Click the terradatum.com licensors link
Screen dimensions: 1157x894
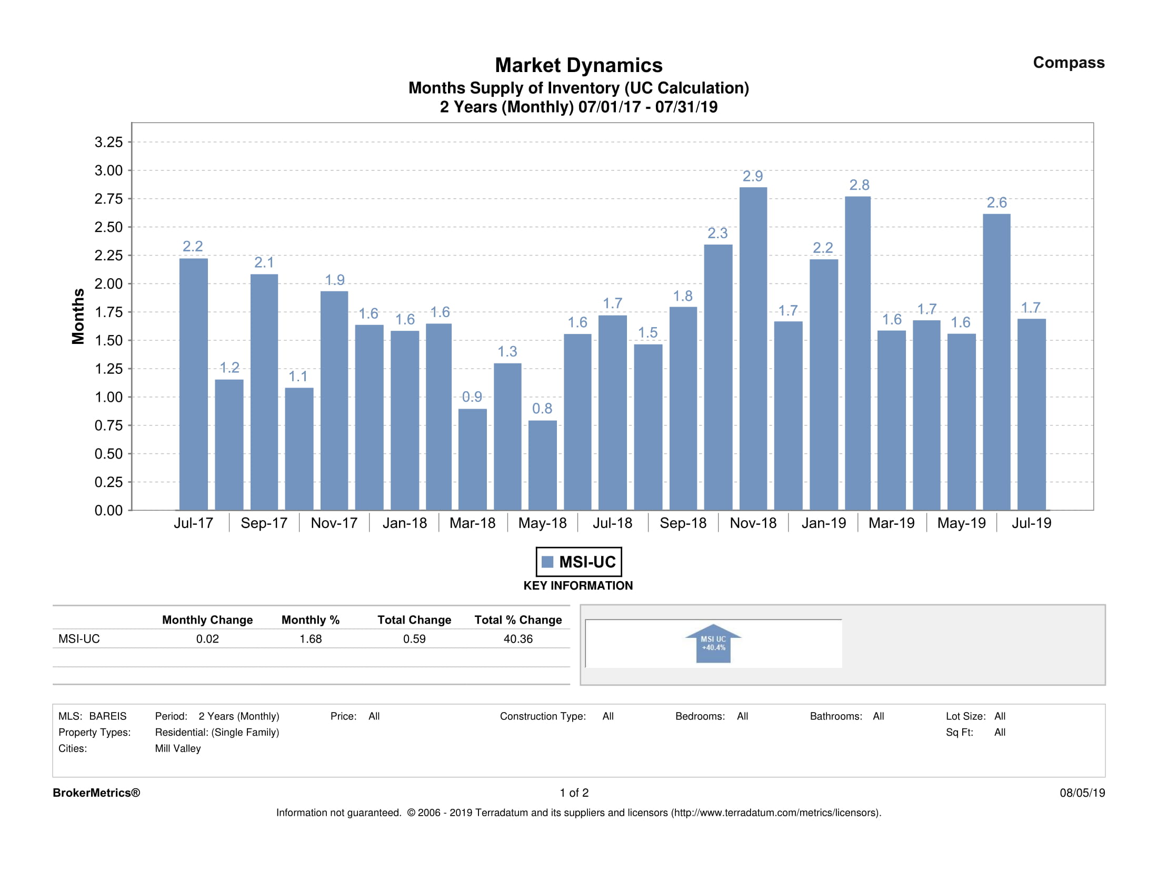(x=775, y=812)
